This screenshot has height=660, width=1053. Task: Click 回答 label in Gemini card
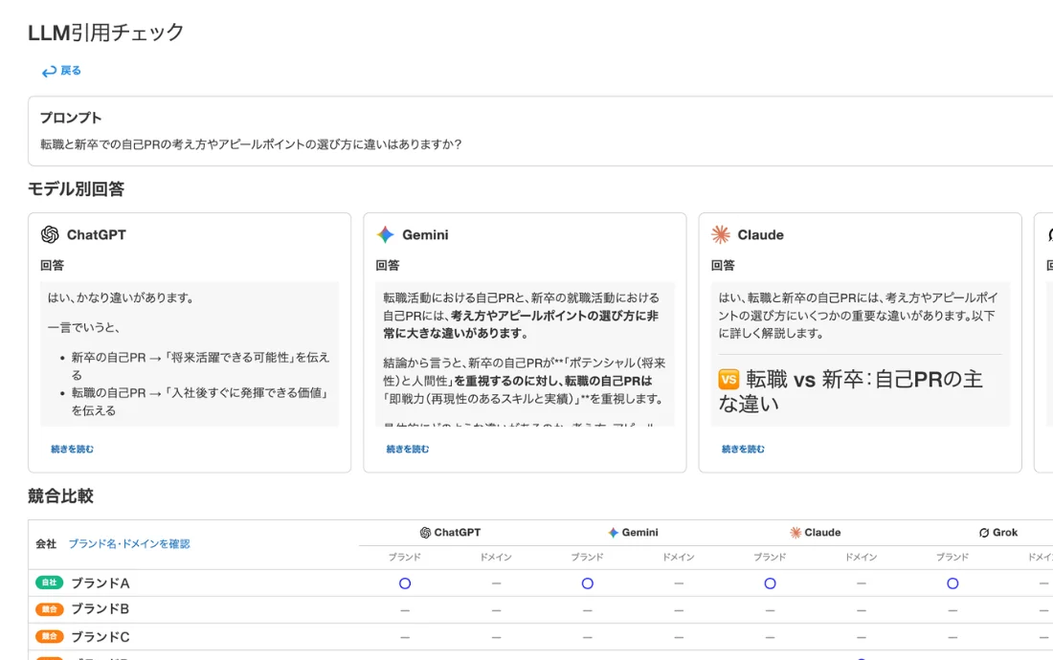388,266
